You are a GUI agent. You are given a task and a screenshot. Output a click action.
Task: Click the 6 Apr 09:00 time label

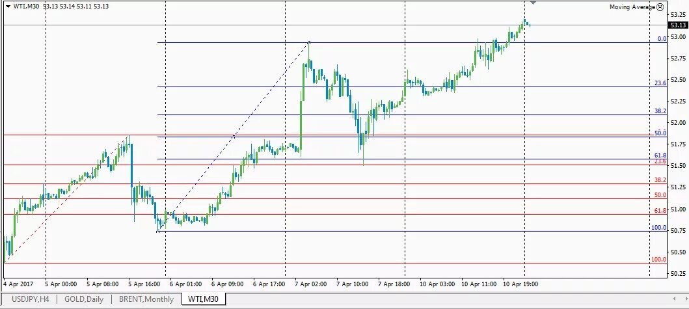pyautogui.click(x=228, y=284)
